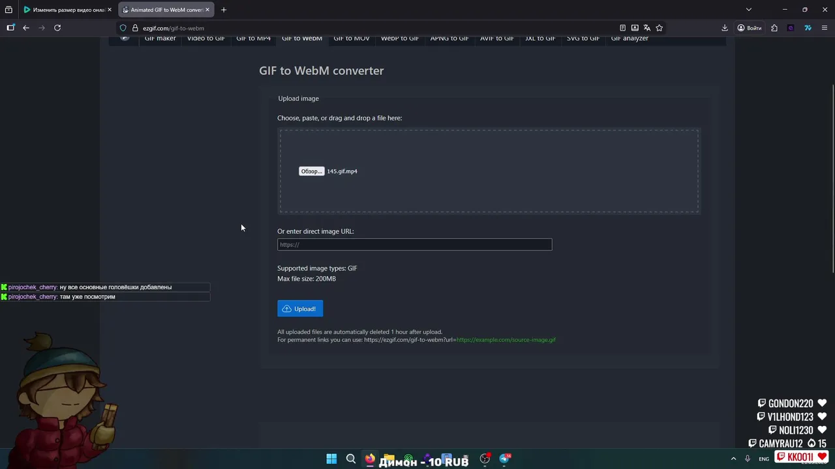Open the Firefox hamburger menu
This screenshot has height=469, width=835.
click(x=825, y=28)
